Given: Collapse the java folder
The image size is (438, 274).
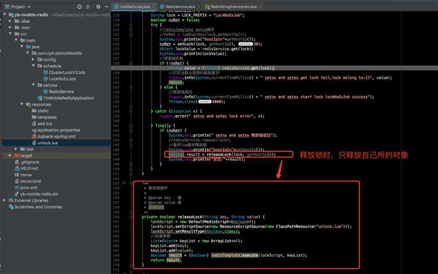Looking at the screenshot, I should point(22,47).
